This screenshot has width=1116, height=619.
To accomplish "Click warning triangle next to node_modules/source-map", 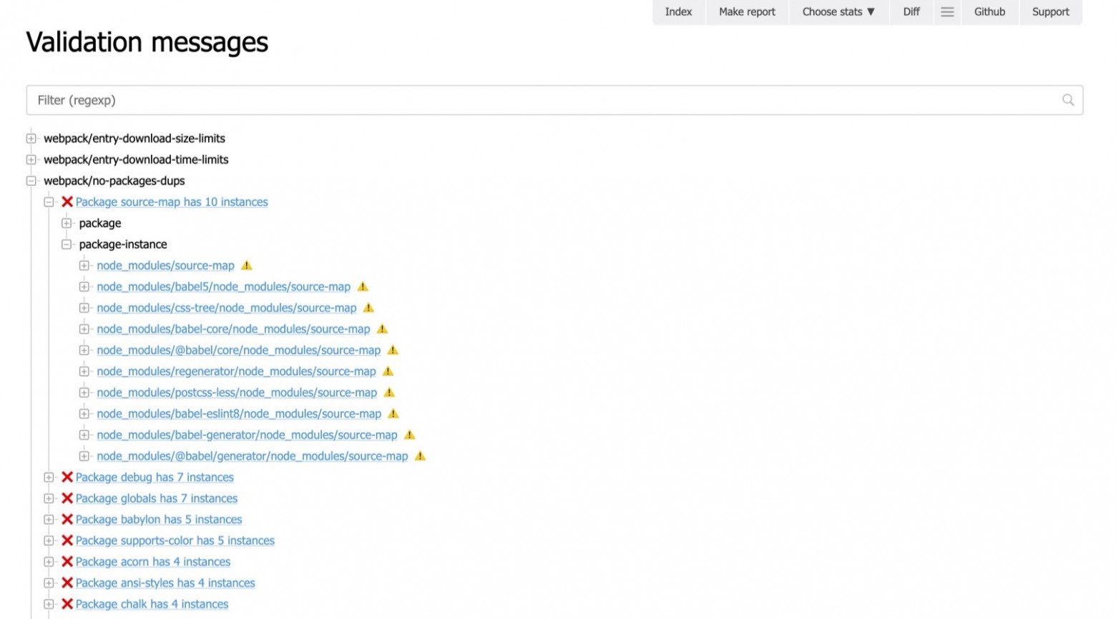I will click(x=247, y=265).
